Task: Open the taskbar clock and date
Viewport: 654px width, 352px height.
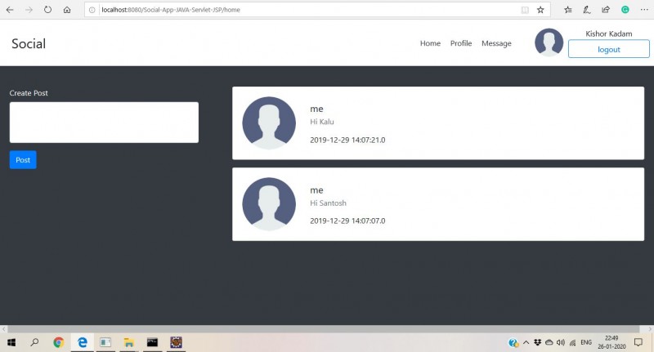Action: point(611,342)
